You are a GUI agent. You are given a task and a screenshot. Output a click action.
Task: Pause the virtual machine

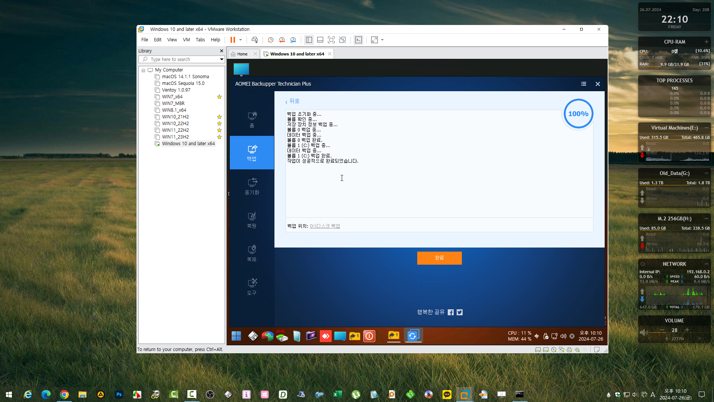coord(233,40)
